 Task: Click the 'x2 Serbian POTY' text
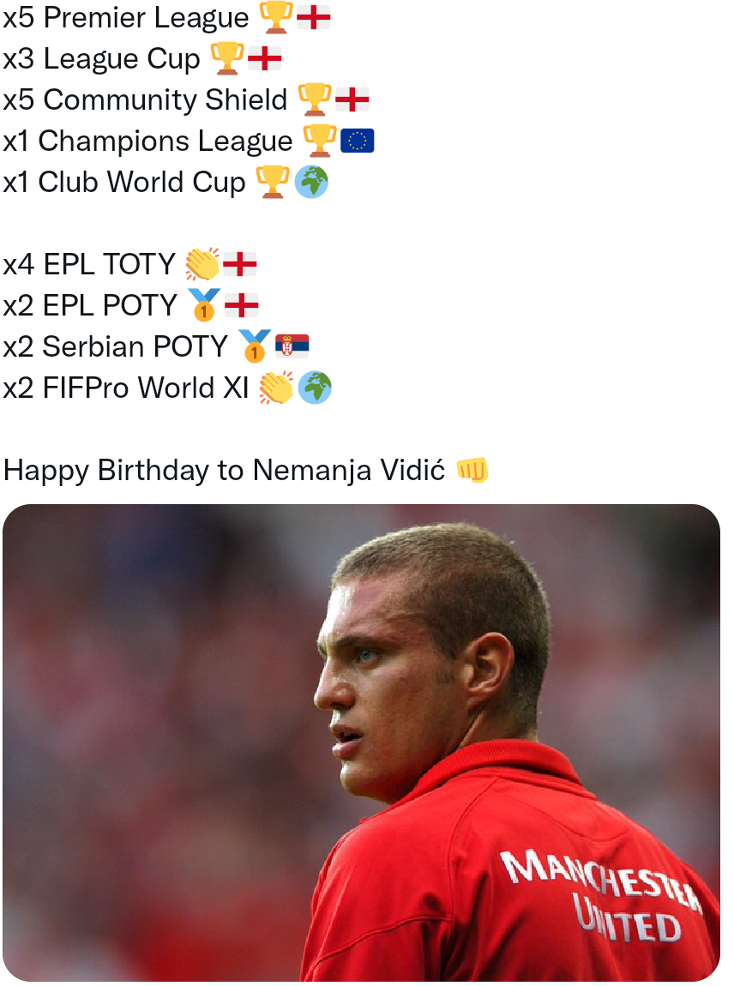pos(116,346)
